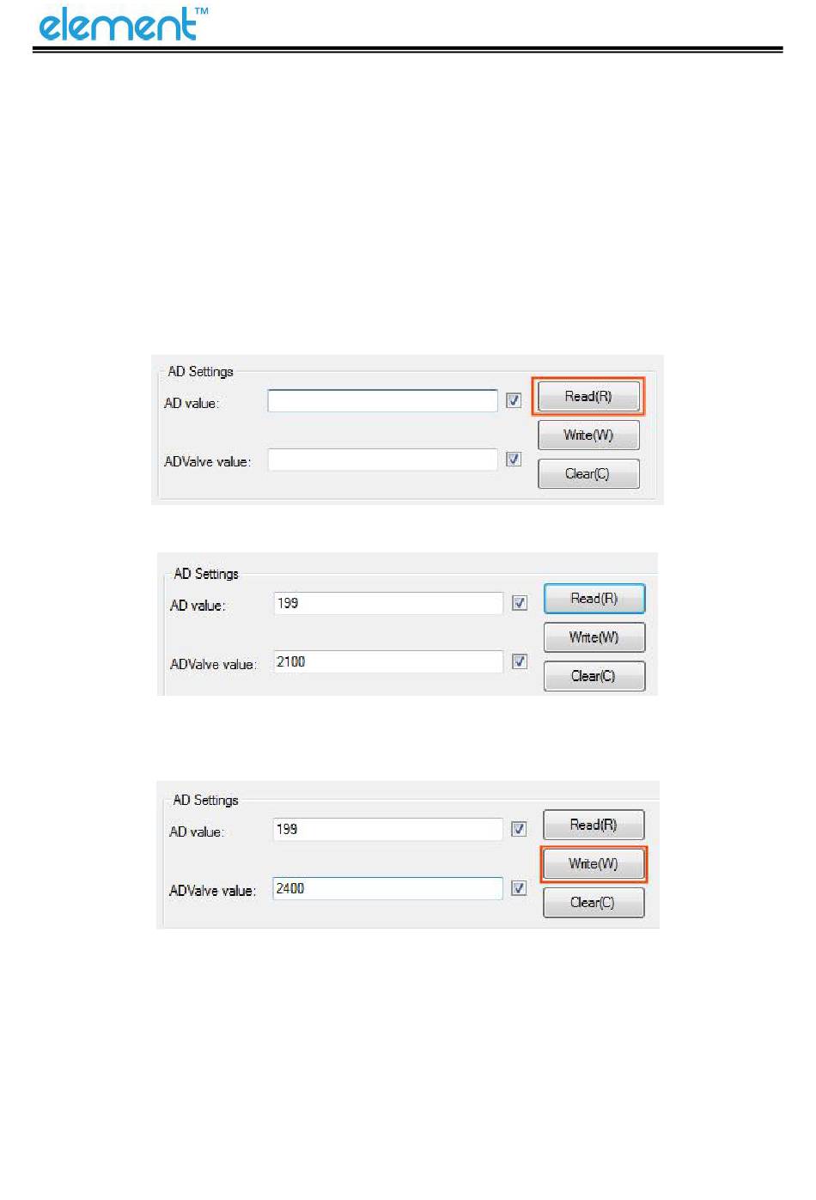Select ADValve value field containing 2400
This screenshot has height=1200, width=816.
[388, 888]
